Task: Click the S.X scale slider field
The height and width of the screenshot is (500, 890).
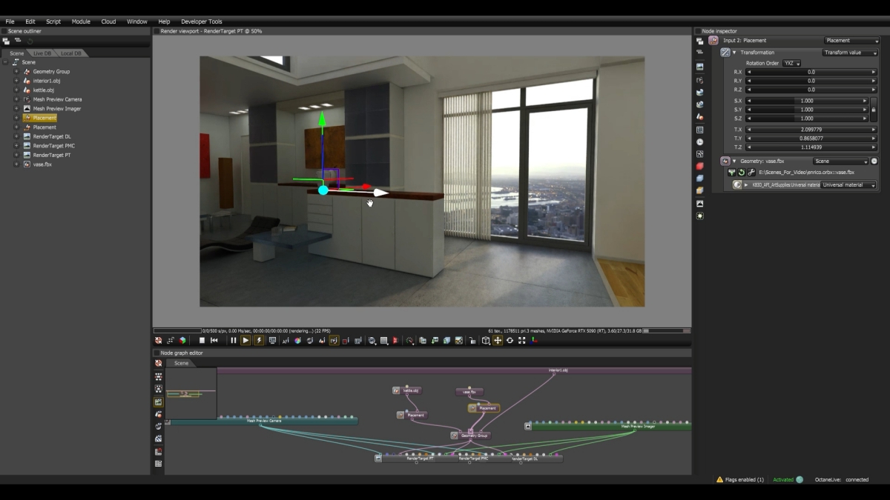Action: coord(806,101)
